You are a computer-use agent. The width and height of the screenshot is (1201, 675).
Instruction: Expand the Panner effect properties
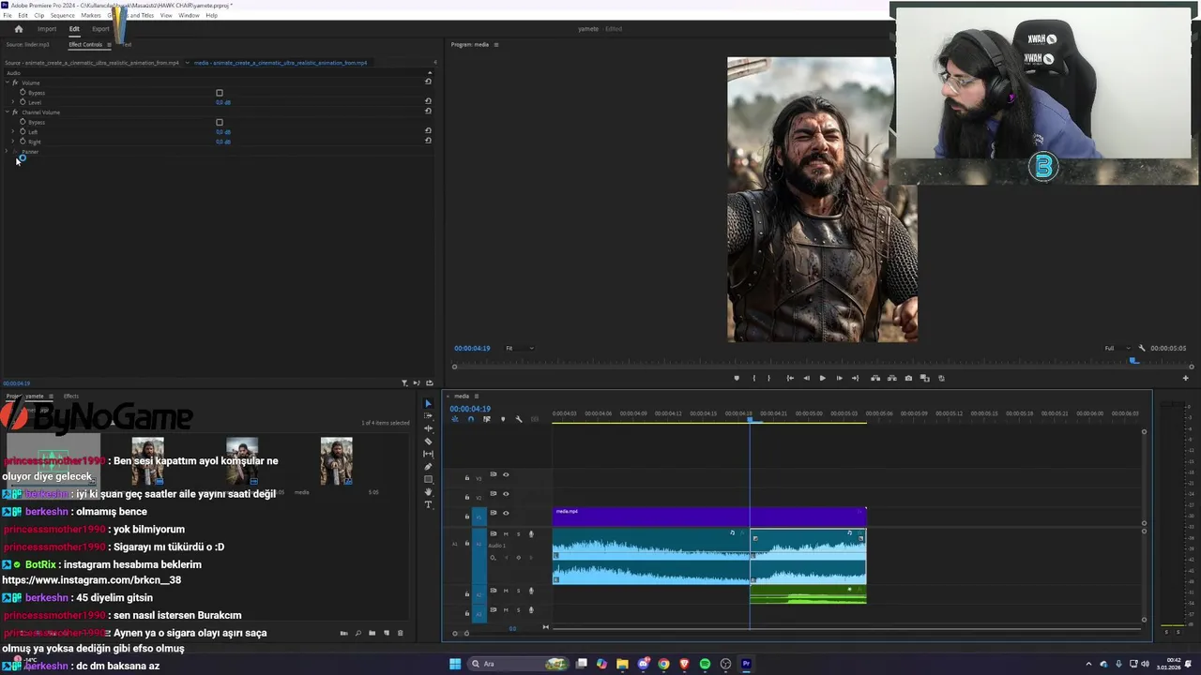point(8,152)
